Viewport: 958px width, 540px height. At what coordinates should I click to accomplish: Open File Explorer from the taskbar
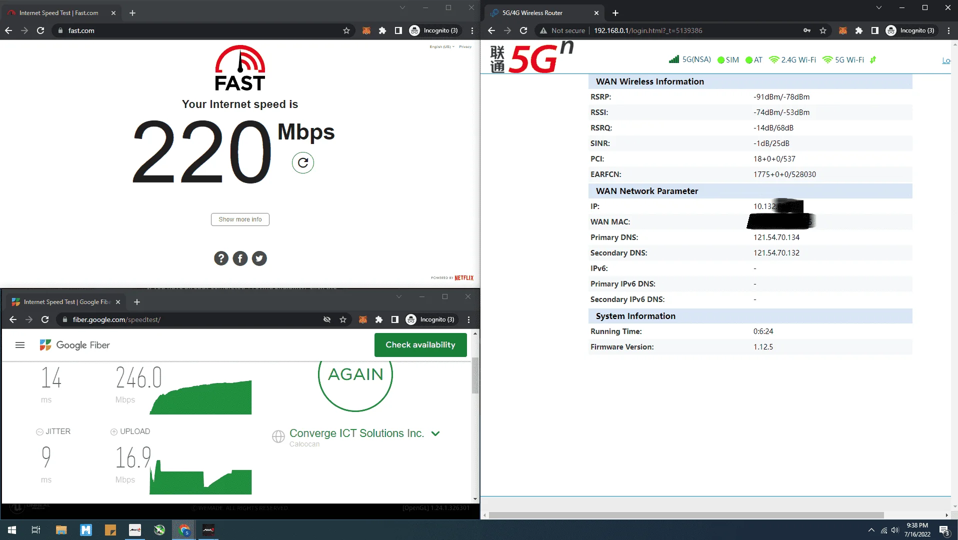61,530
